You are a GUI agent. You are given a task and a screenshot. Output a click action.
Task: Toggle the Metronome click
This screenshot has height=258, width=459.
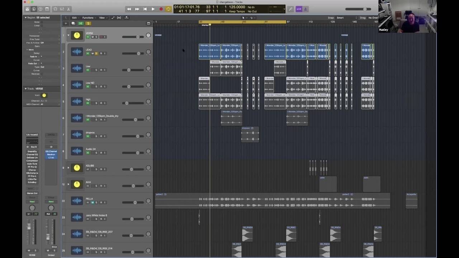point(306,9)
